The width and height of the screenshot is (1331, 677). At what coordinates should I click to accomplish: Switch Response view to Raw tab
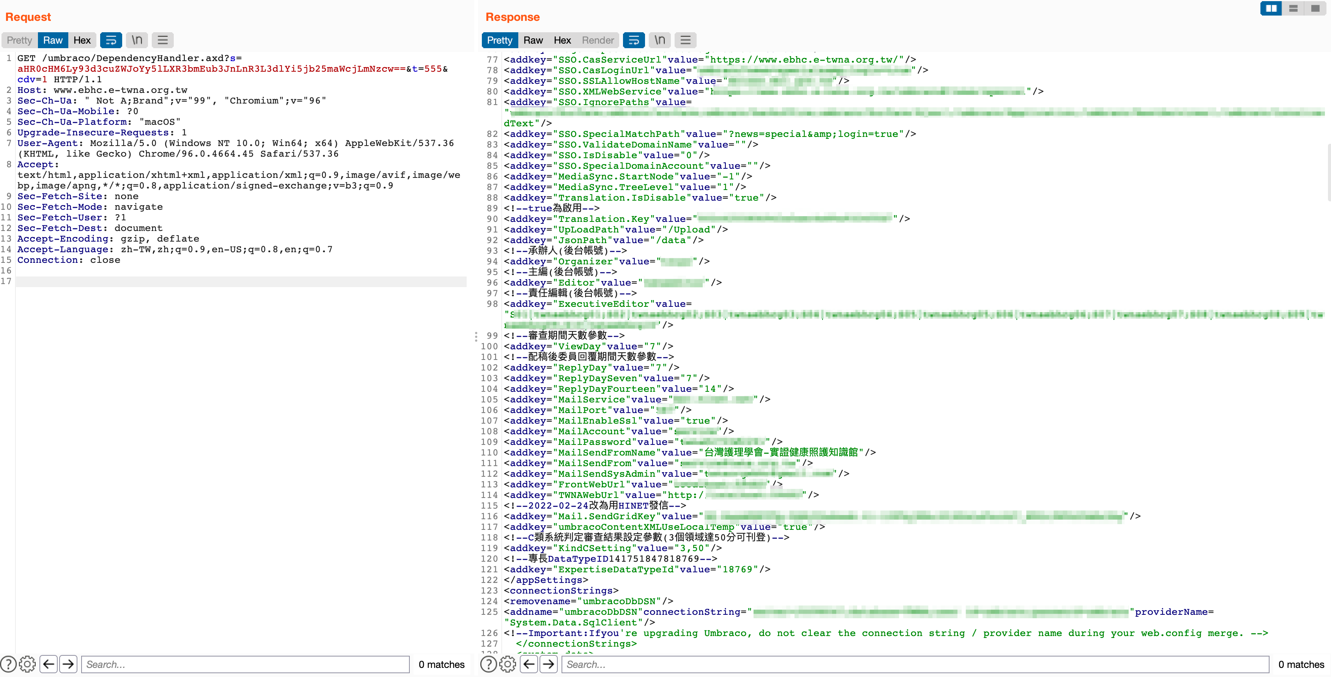pyautogui.click(x=533, y=40)
